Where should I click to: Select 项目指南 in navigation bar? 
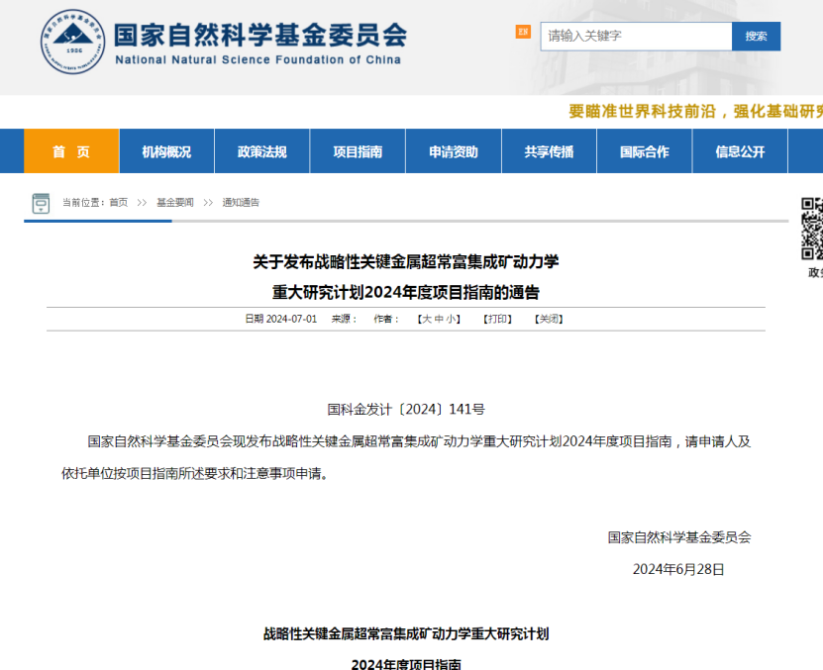point(358,151)
